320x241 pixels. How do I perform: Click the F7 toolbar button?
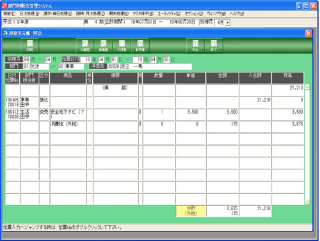122,45
